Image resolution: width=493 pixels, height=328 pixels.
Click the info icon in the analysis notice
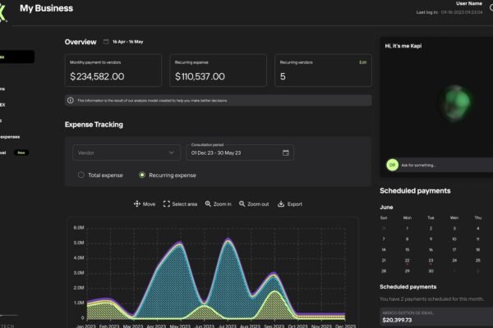[71, 100]
